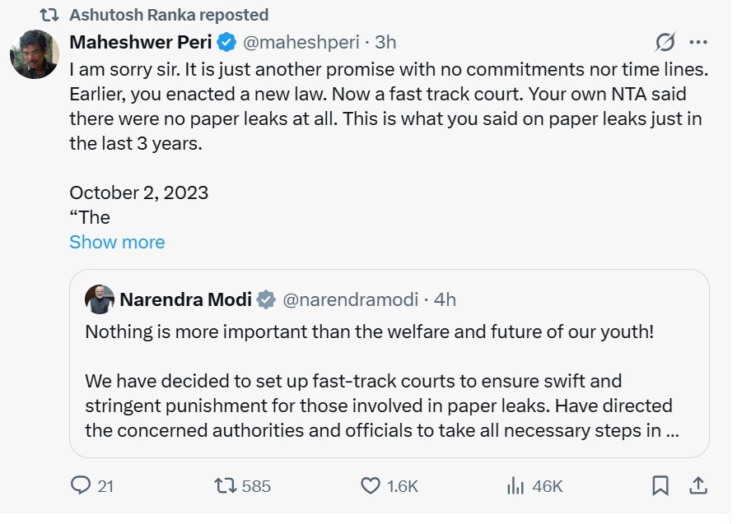Open the Grok explain icon

tap(665, 42)
